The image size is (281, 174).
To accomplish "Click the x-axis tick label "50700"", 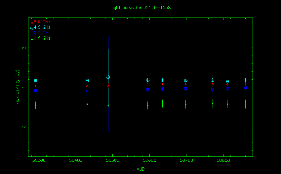I will click(186, 160).
